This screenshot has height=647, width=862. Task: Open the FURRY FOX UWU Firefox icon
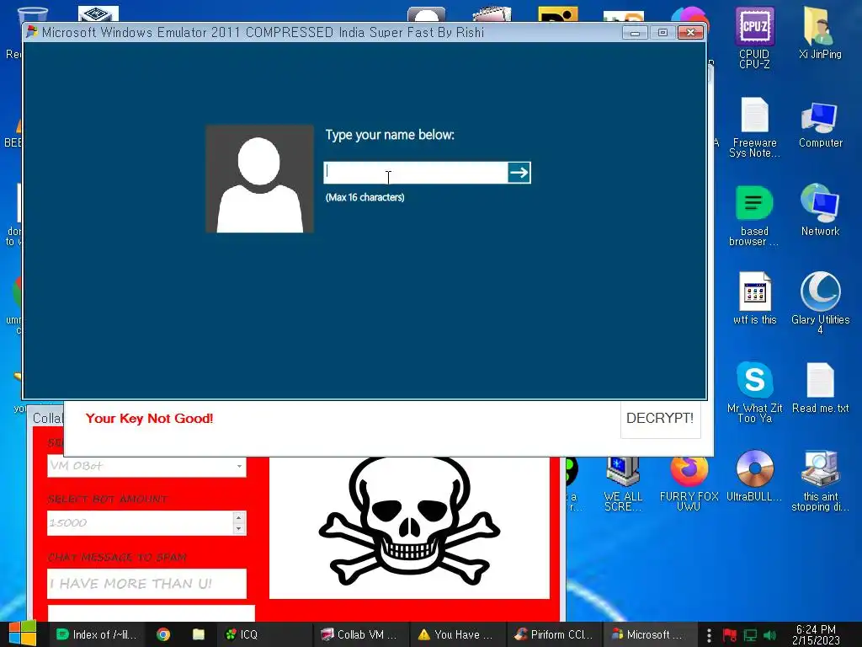pos(689,484)
